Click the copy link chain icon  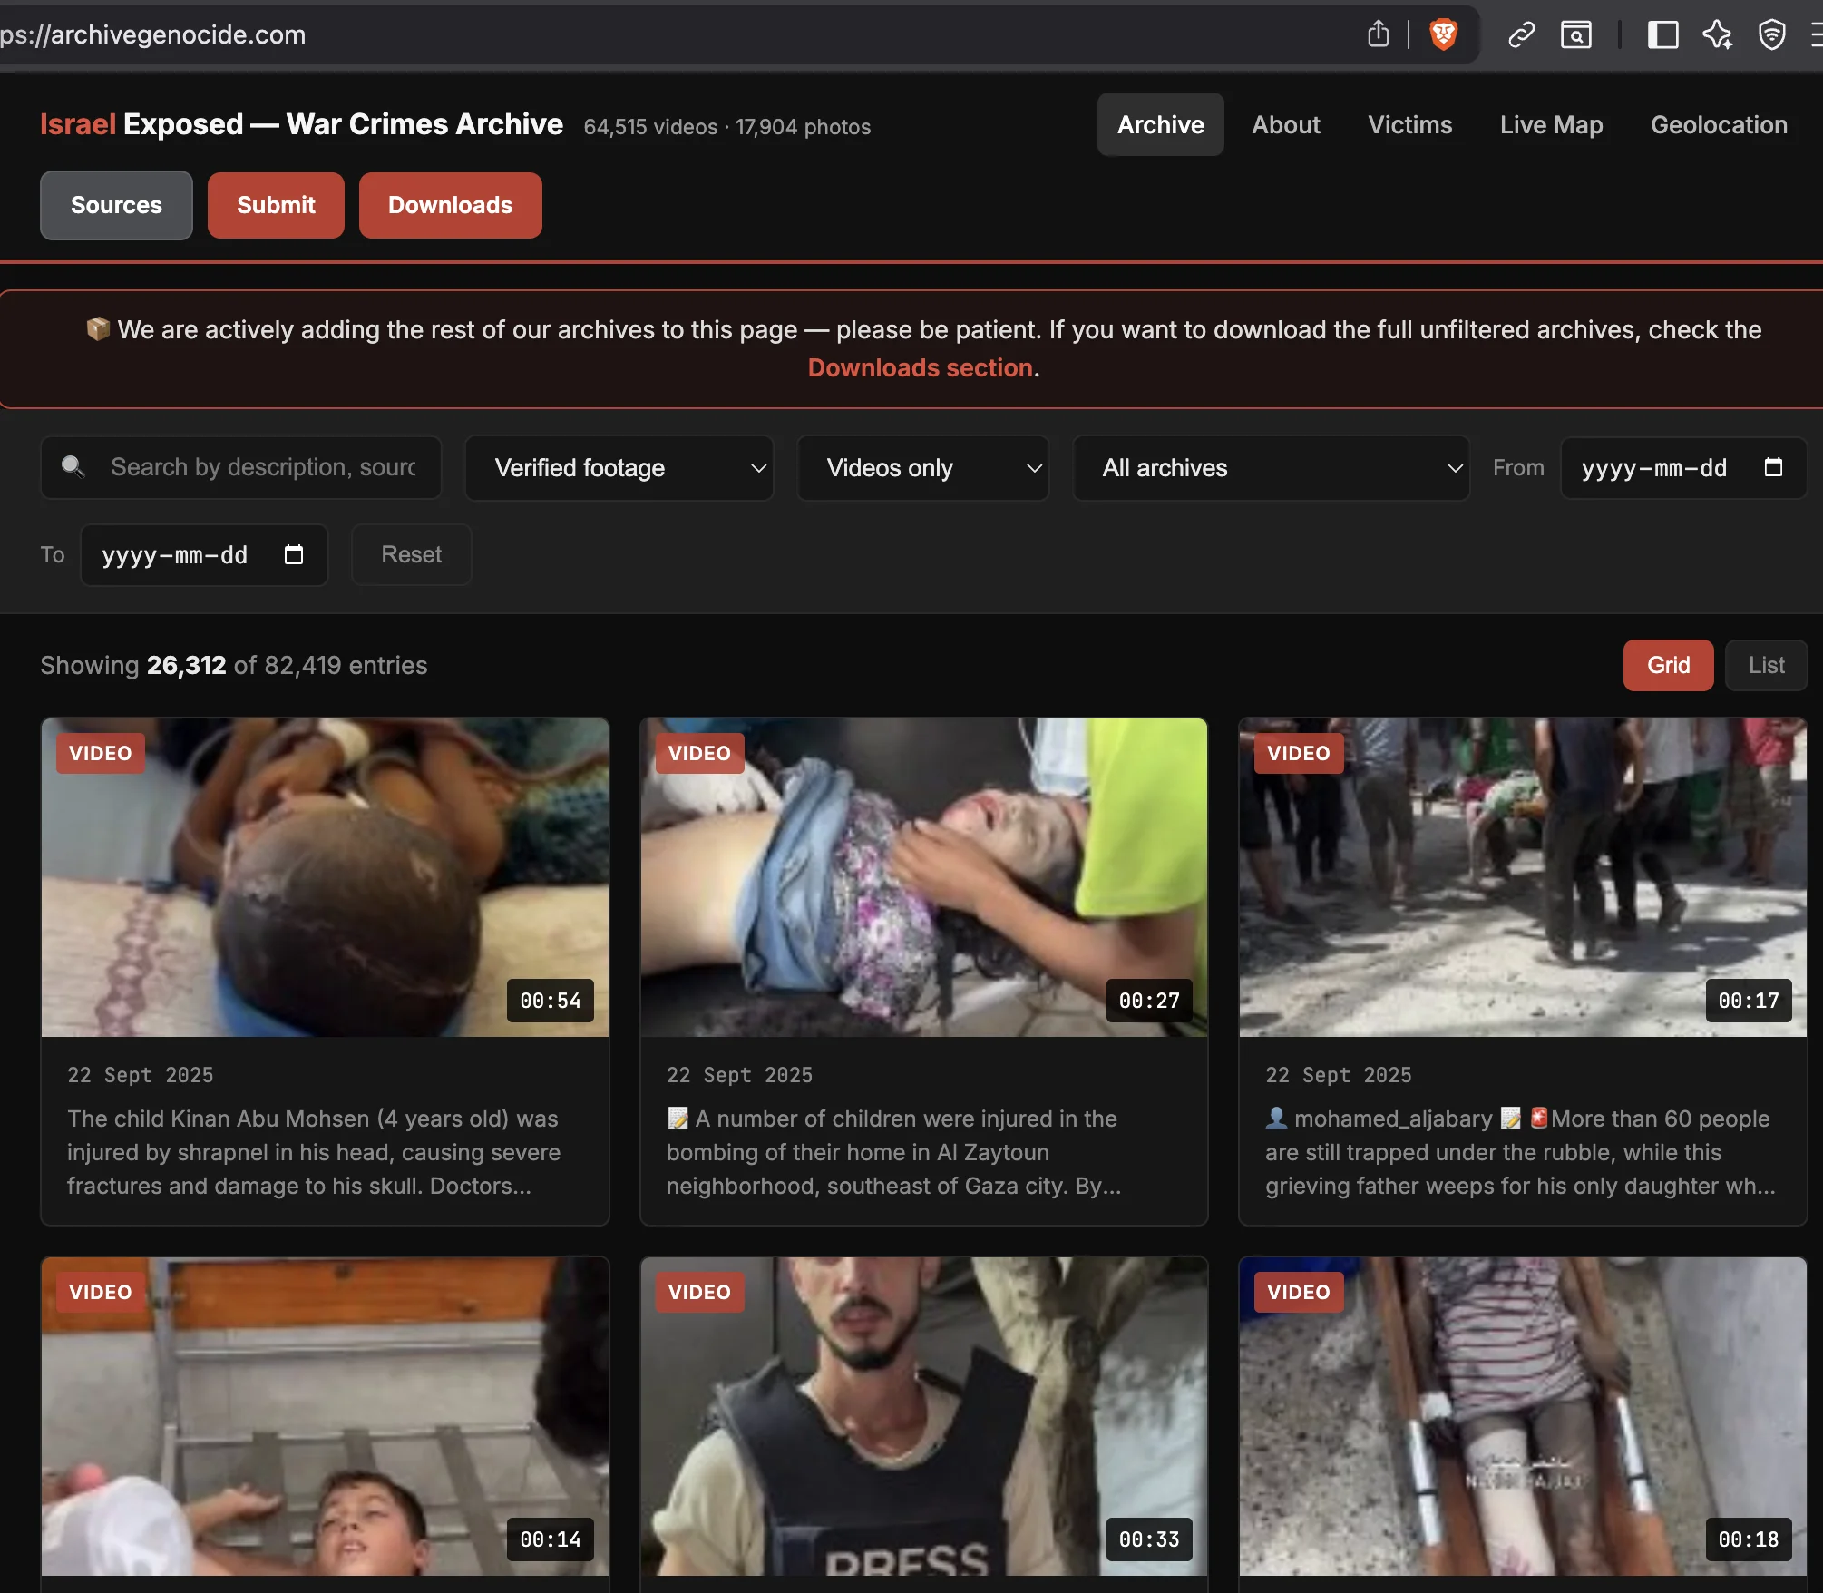click(x=1521, y=34)
